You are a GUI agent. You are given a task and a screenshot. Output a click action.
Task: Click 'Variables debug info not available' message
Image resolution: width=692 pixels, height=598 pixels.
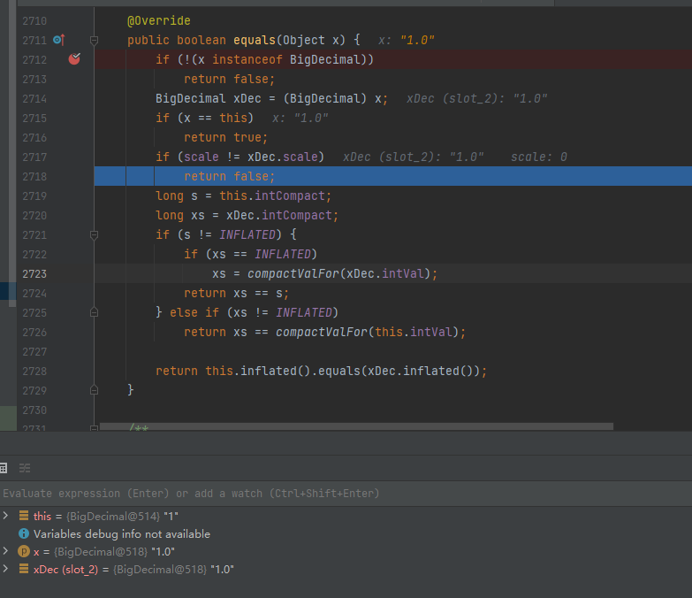click(122, 534)
